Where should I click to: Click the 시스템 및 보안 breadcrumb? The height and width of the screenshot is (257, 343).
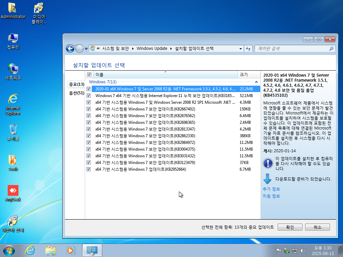point(116,49)
